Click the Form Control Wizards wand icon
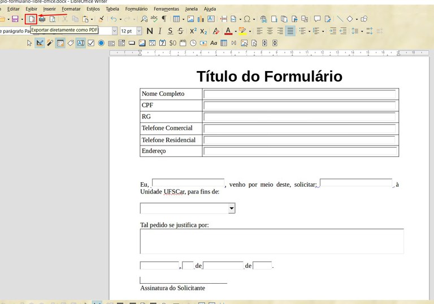 50,43
